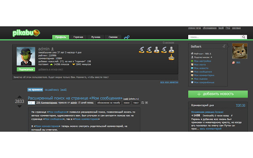Sort posts with the по рейтингу link
Viewport: 253px width, 158px height.
pyautogui.click(x=52, y=90)
